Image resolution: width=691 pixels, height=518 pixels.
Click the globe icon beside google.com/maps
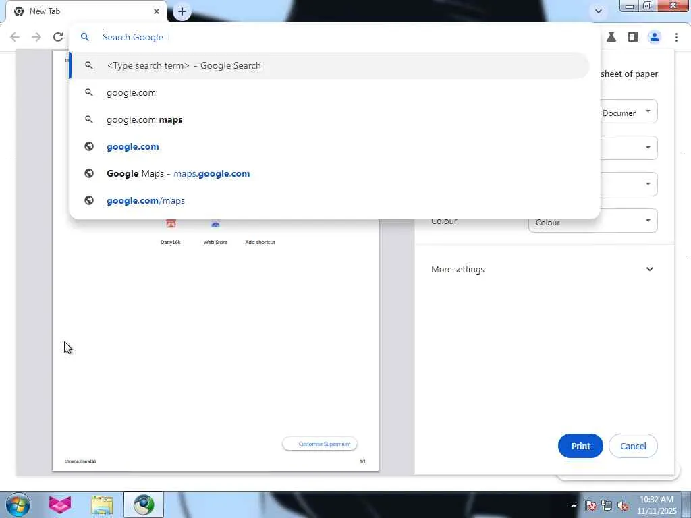89,200
